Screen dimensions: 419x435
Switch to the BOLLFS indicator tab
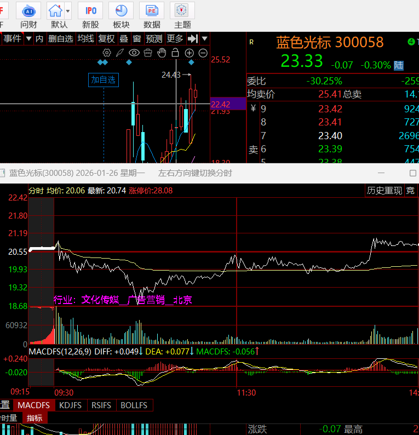pyautogui.click(x=134, y=405)
